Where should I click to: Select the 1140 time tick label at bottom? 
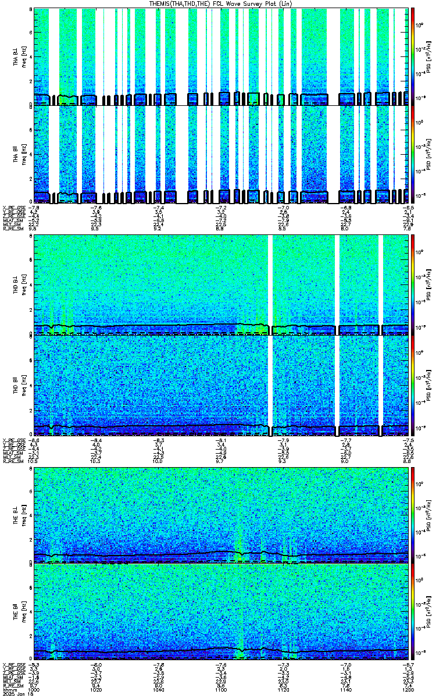click(x=345, y=689)
